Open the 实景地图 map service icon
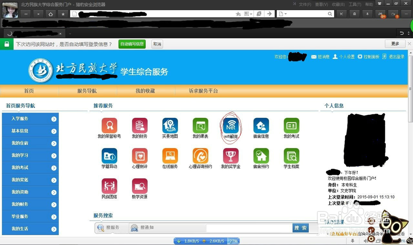The width and height of the screenshot is (413, 245). pos(170,126)
